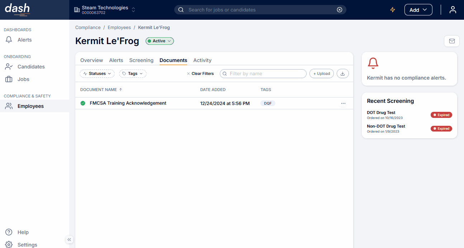Click the Upload button
Screen dimensions: 464x248
[321, 73]
